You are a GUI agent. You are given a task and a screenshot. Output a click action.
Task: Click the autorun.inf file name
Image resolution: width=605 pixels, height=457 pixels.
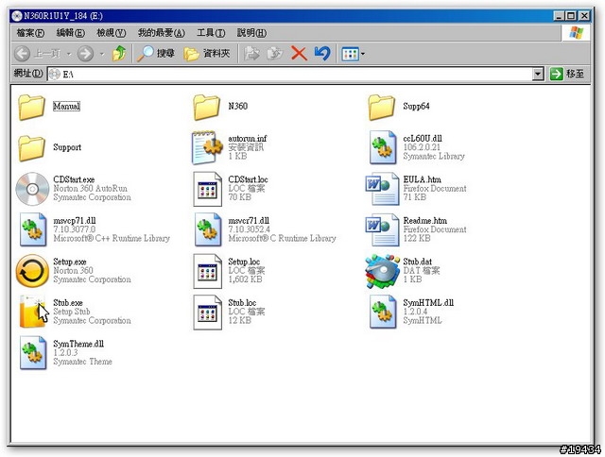click(x=248, y=139)
